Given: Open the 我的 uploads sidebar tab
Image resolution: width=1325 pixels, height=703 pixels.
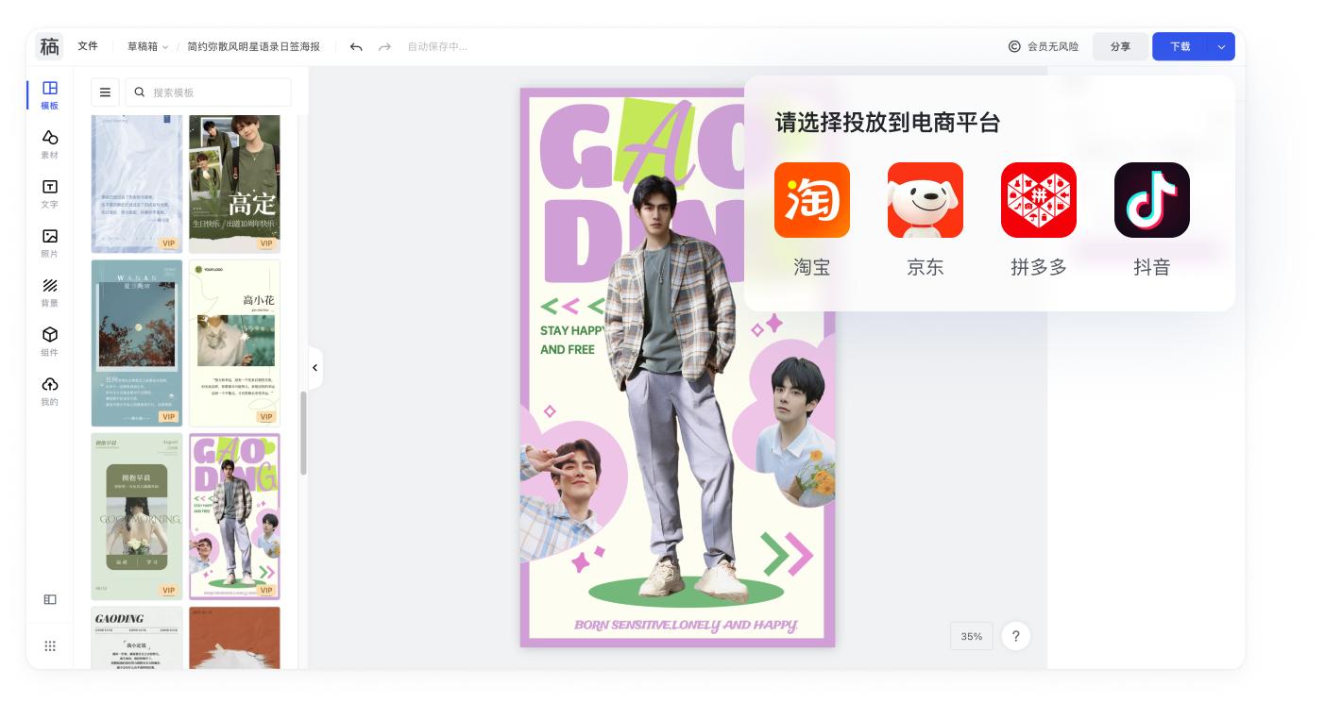Looking at the screenshot, I should [x=50, y=392].
